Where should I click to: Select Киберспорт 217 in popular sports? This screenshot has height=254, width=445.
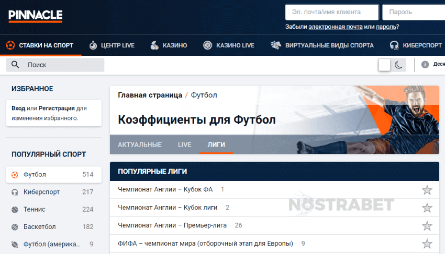click(x=54, y=192)
